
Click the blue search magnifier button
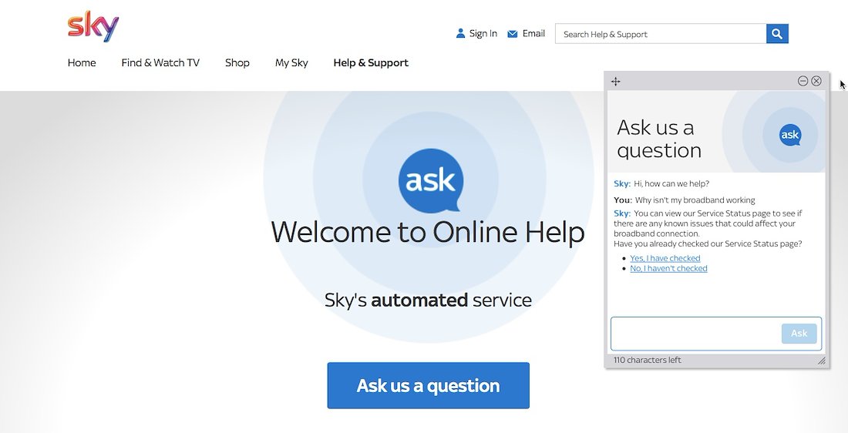pyautogui.click(x=777, y=34)
